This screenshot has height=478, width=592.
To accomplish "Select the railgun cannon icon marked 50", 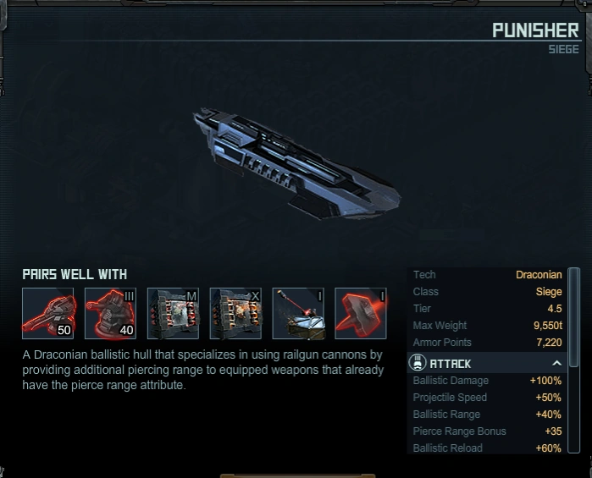I will point(48,313).
